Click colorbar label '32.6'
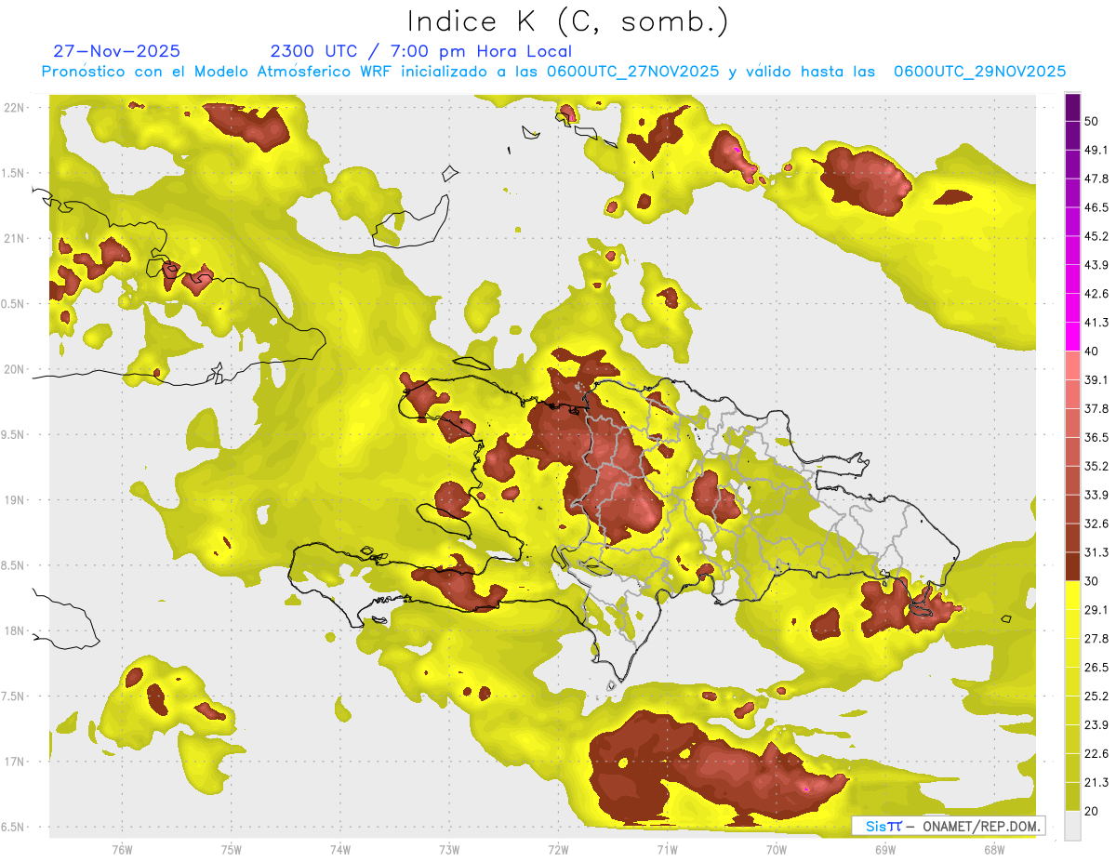Viewport: 1116px width, 862px height. click(x=1096, y=524)
